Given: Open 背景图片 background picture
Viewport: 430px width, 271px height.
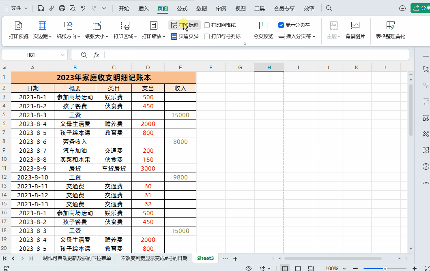Looking at the screenshot, I should [x=355, y=30].
